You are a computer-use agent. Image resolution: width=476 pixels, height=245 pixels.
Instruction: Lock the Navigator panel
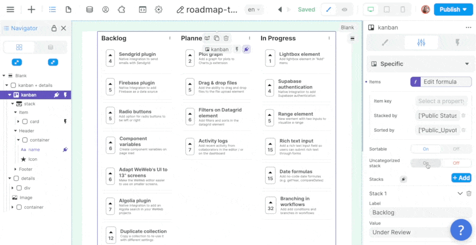tap(54, 28)
